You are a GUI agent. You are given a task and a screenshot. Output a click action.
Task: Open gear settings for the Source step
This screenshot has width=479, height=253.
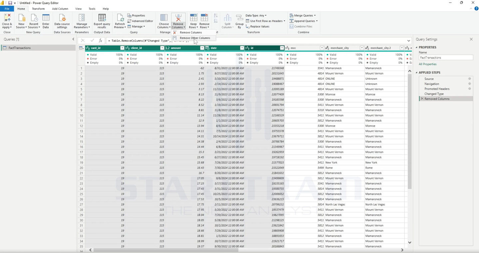(x=470, y=79)
